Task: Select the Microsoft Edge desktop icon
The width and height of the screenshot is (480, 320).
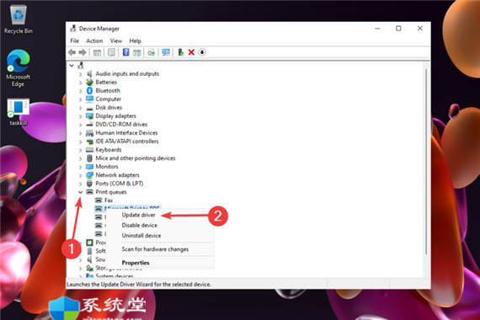Action: [x=18, y=68]
